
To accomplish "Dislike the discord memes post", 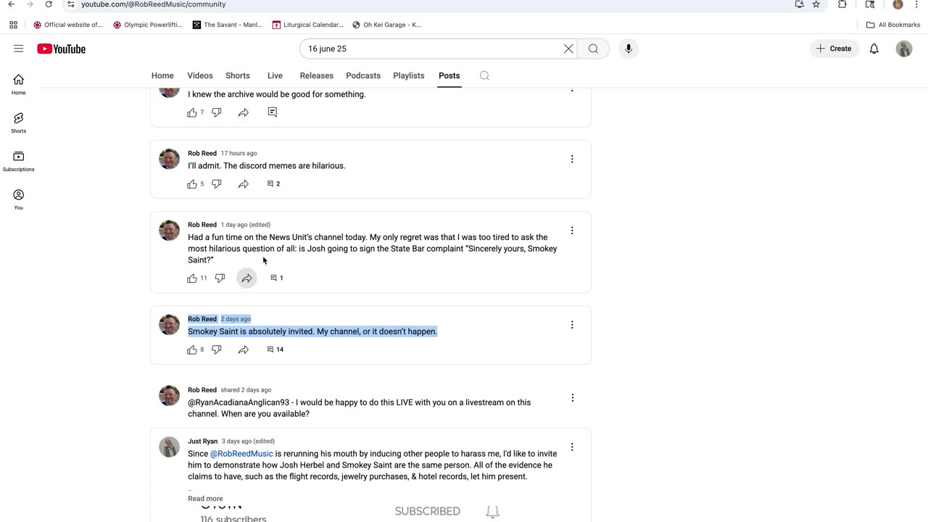I will point(216,184).
